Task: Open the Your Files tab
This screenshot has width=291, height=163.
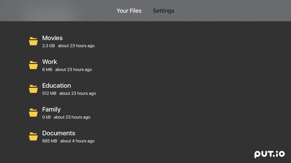Action: pos(129,11)
